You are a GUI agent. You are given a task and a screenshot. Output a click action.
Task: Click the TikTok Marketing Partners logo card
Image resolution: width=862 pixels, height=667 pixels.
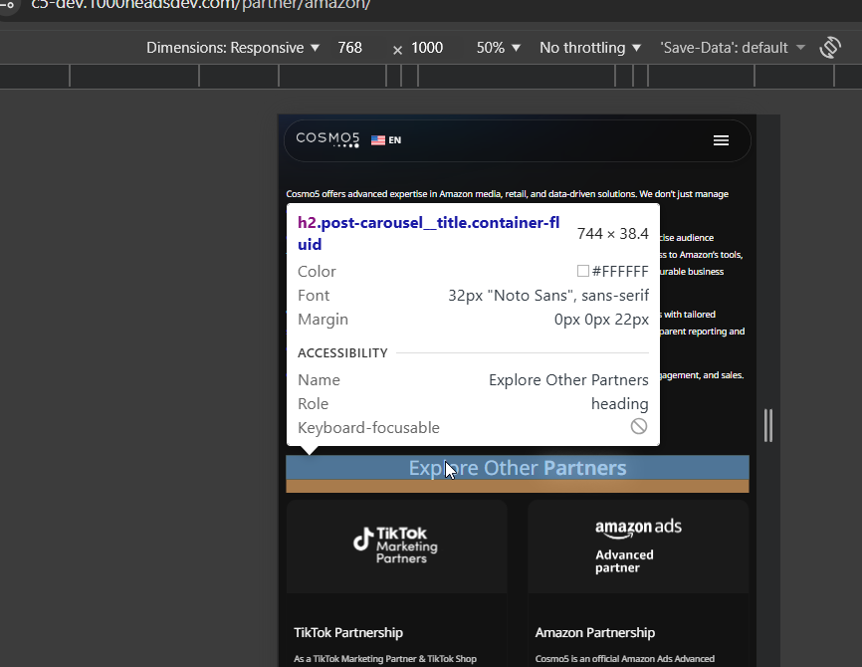tap(396, 546)
